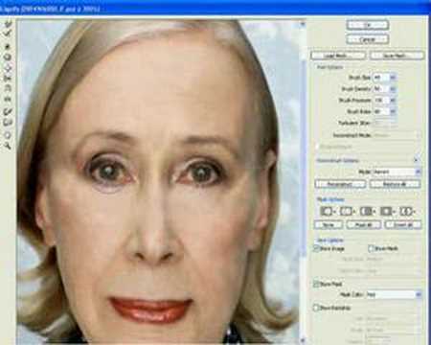Click the Save Mesh button
The image size is (431, 345).
[397, 56]
